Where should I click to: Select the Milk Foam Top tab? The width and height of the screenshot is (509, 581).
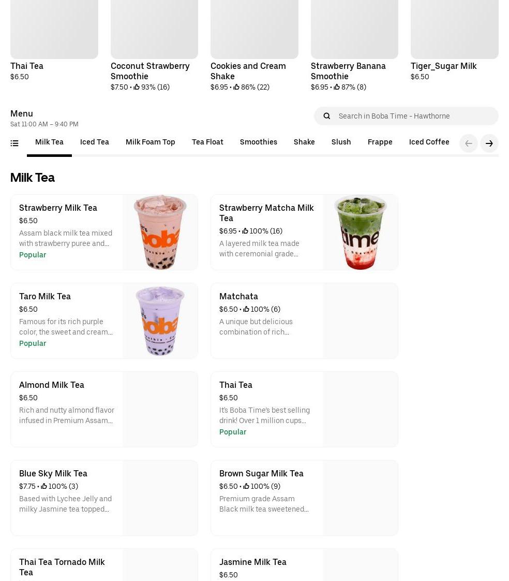(x=150, y=142)
